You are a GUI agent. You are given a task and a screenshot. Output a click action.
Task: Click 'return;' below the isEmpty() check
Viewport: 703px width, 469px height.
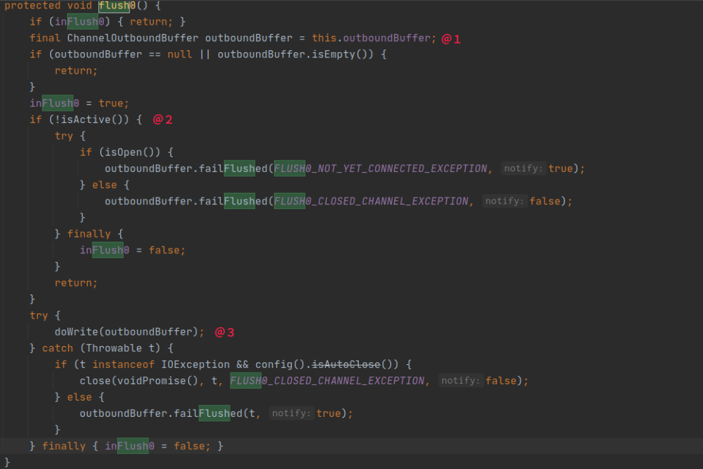point(76,71)
